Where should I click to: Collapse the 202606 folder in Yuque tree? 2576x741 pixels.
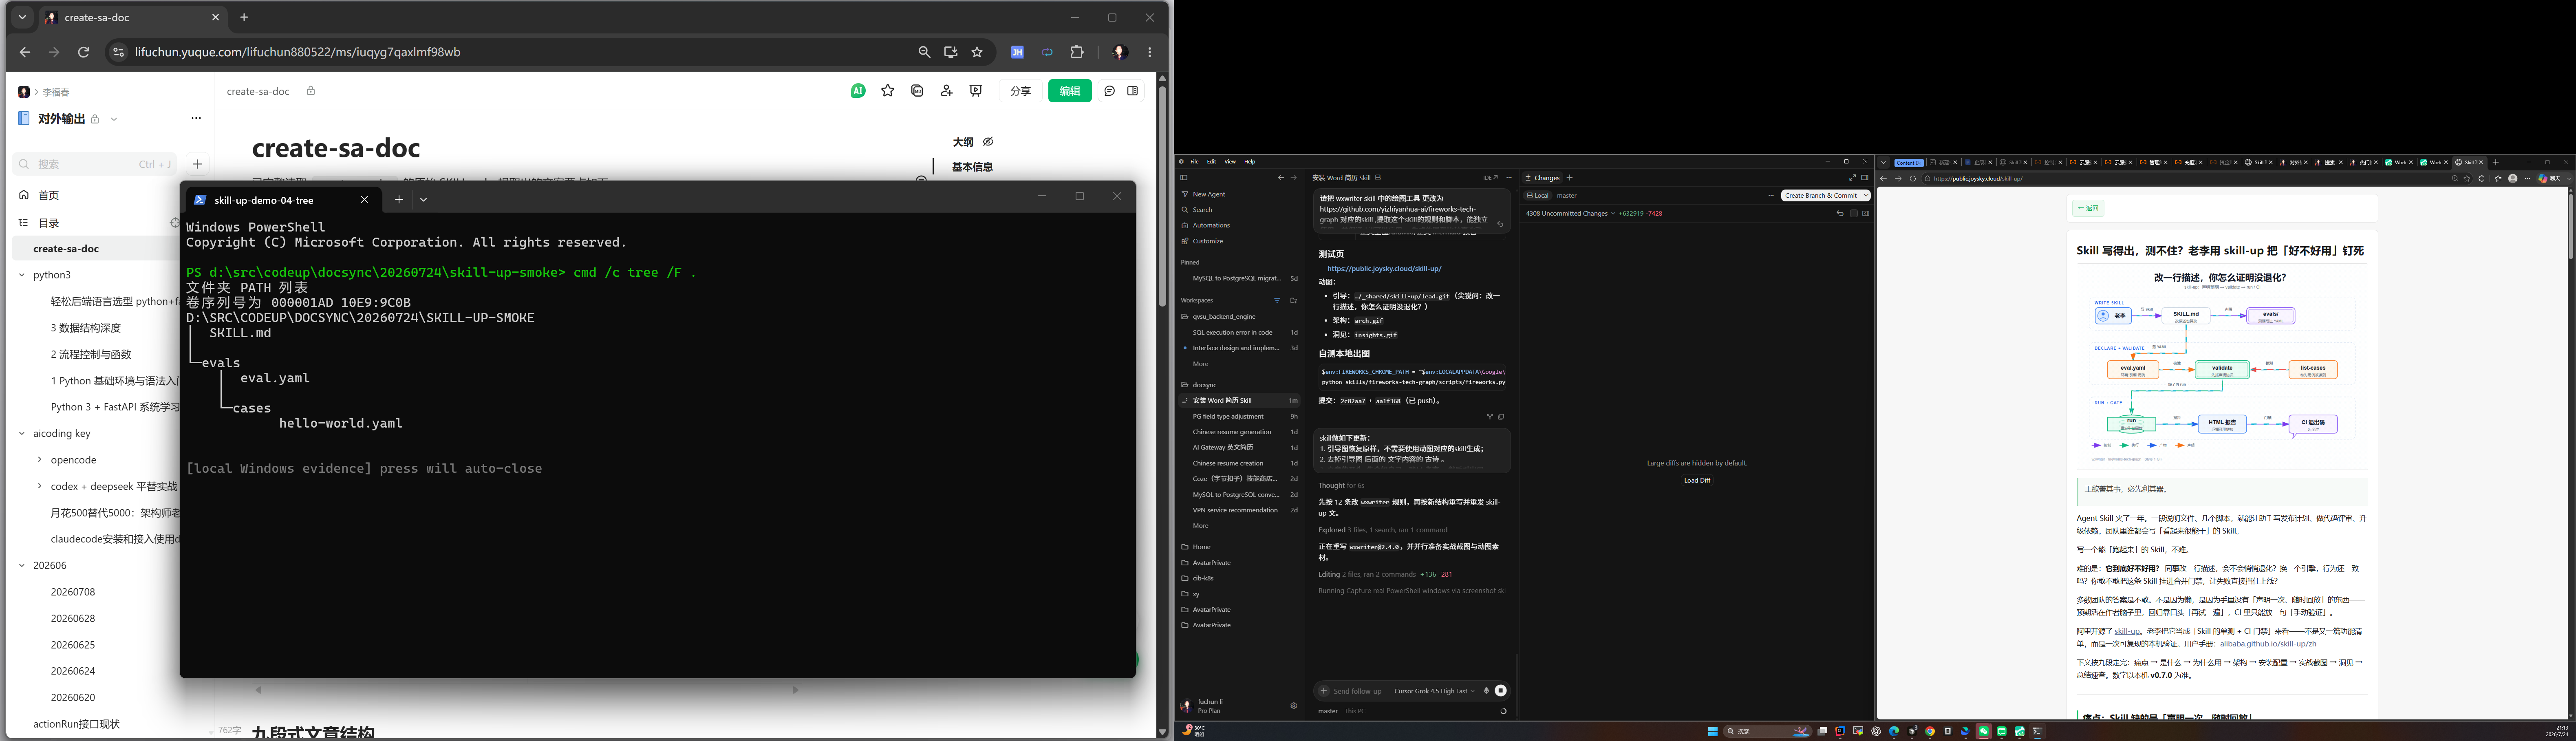(x=21, y=566)
